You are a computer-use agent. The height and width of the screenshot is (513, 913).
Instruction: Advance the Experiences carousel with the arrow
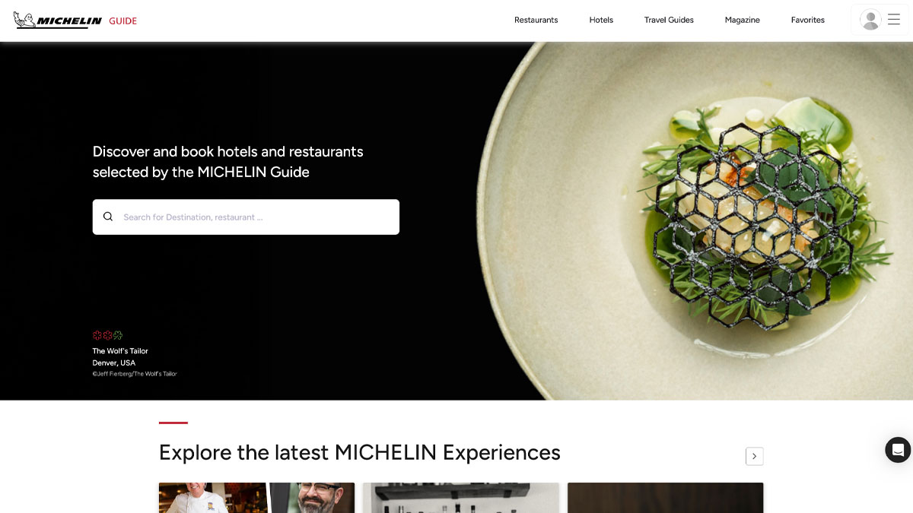(754, 456)
